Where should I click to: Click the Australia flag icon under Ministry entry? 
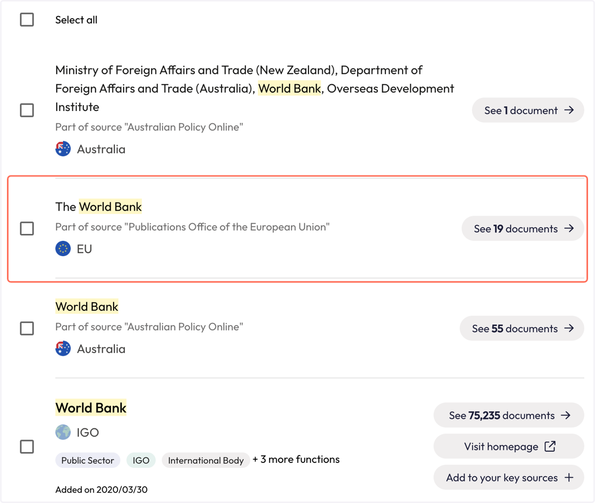click(63, 149)
